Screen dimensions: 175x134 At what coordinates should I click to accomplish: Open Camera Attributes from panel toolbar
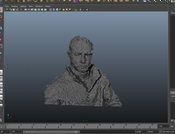[x=11, y=10]
